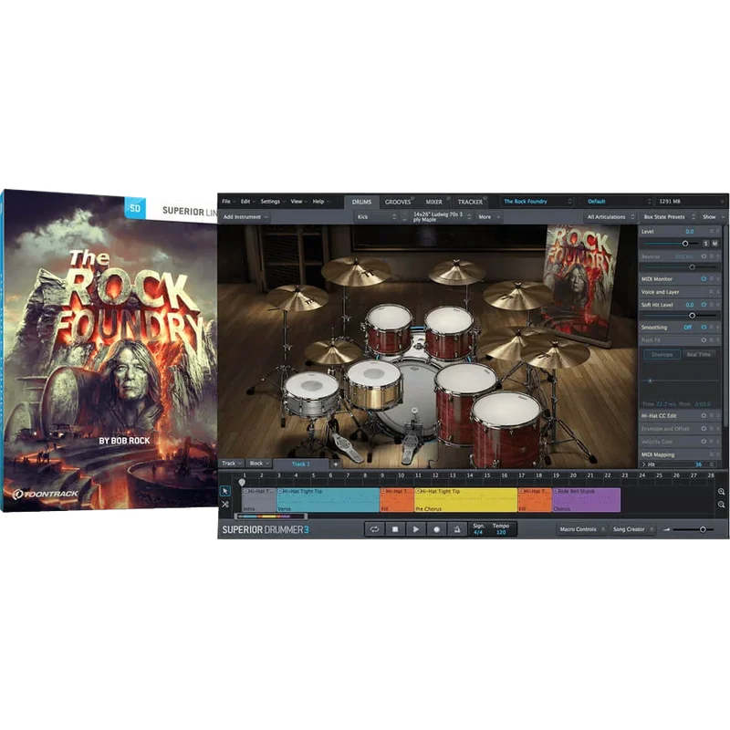Screen dimensions: 730x730
Task: Open Macro Controls
Action: coord(582,529)
